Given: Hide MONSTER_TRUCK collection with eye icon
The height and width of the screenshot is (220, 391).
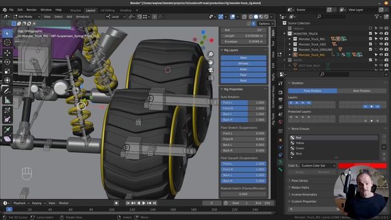Looking at the screenshot, I should [x=381, y=34].
